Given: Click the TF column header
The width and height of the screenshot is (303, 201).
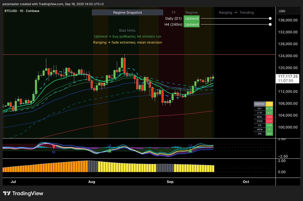Looking at the screenshot, I should pyautogui.click(x=173, y=12).
